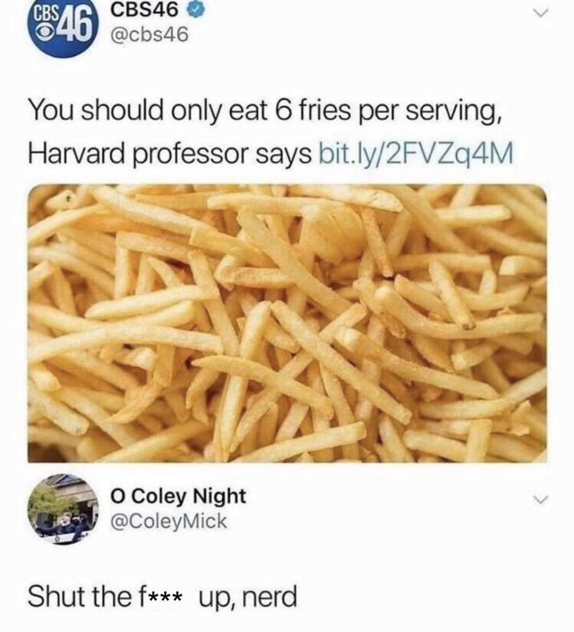
Task: Click the word 'Harvard' in the tweet
Action: [x=76, y=153]
